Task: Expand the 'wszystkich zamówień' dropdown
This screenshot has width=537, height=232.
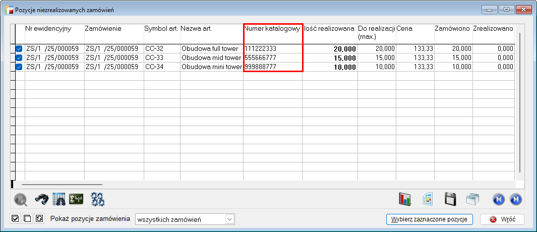Action: (x=230, y=219)
